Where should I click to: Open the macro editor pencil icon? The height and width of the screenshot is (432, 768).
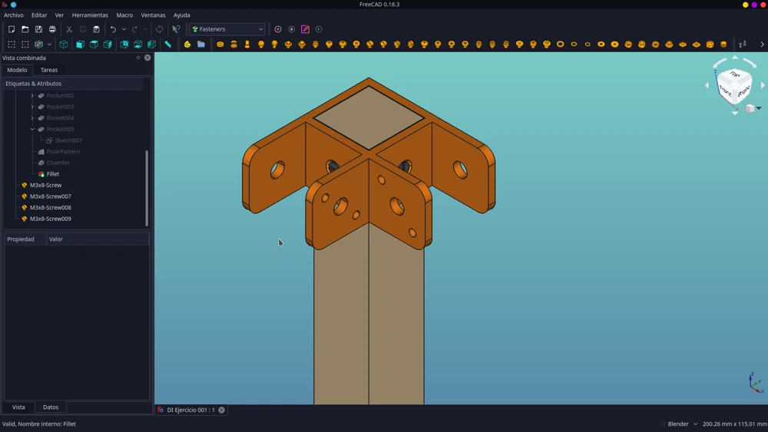(305, 29)
